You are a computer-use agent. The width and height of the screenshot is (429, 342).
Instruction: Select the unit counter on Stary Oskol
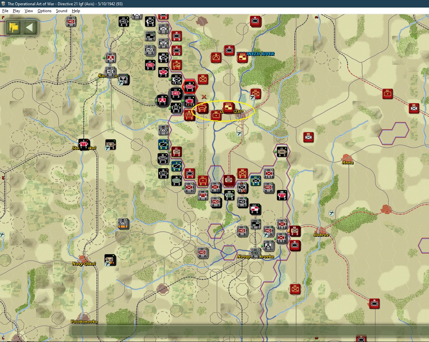84,144
